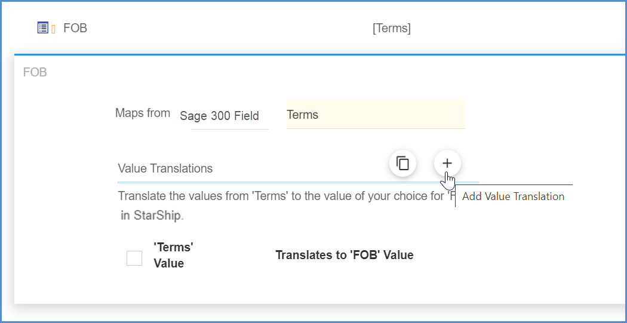Click the Maps from label
627x323 pixels.
pyautogui.click(x=142, y=113)
